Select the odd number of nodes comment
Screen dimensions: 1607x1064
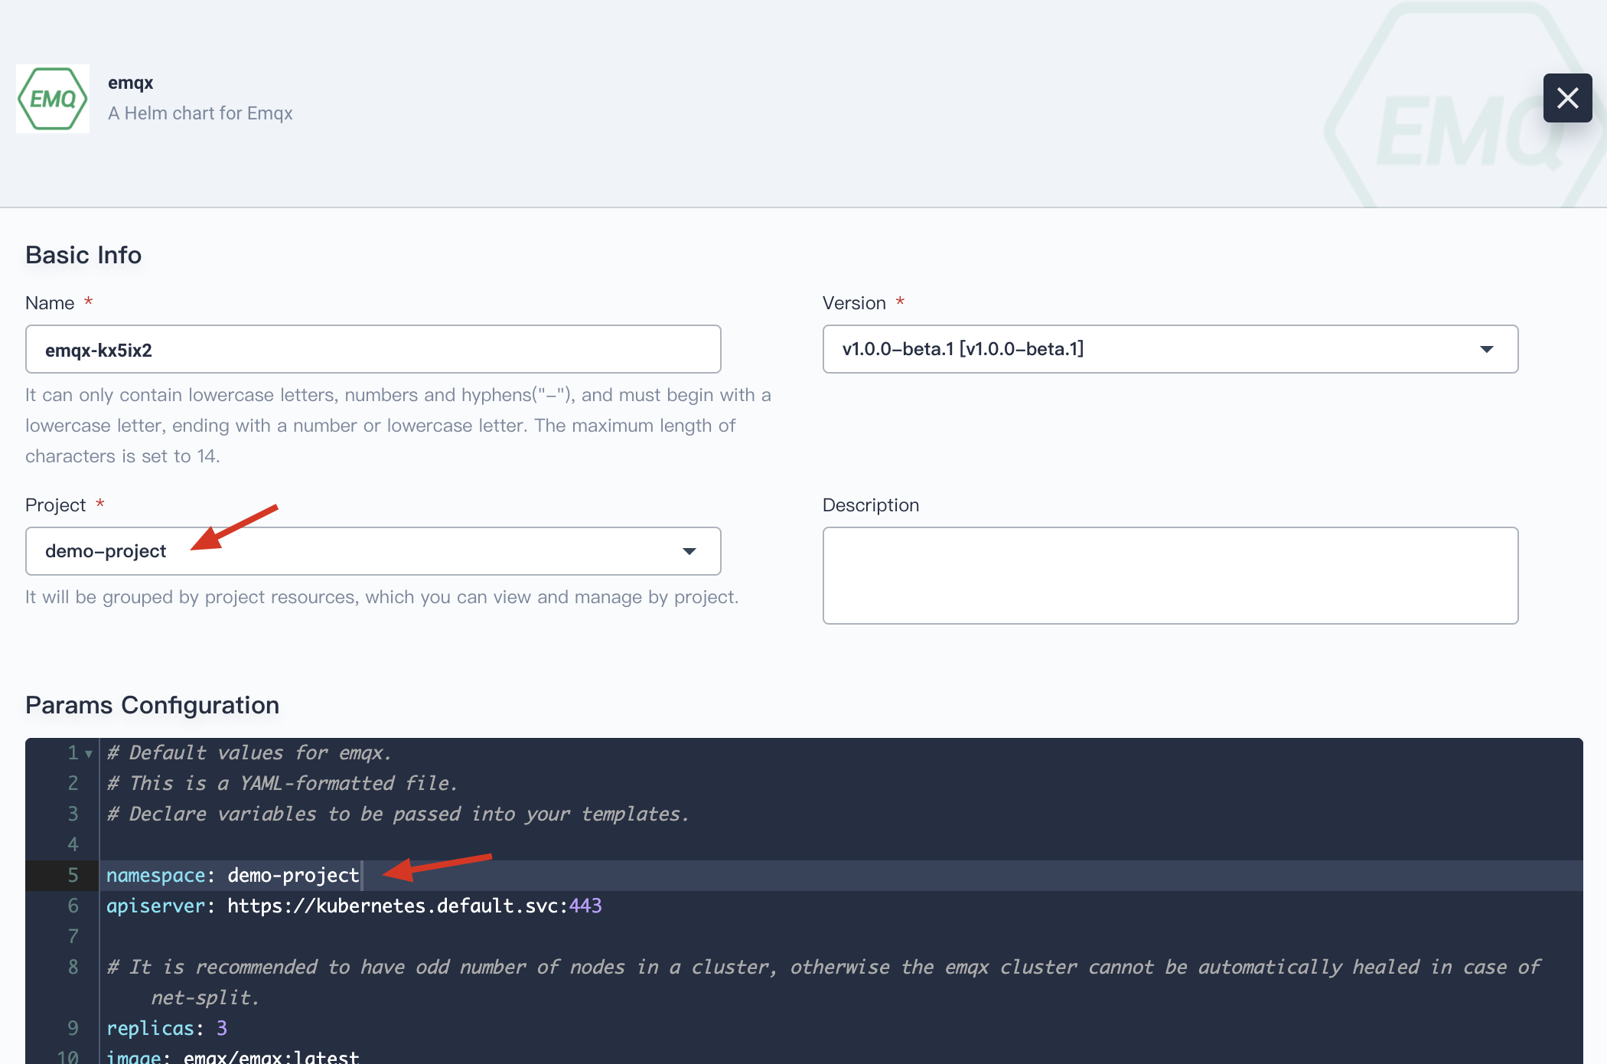click(x=823, y=983)
